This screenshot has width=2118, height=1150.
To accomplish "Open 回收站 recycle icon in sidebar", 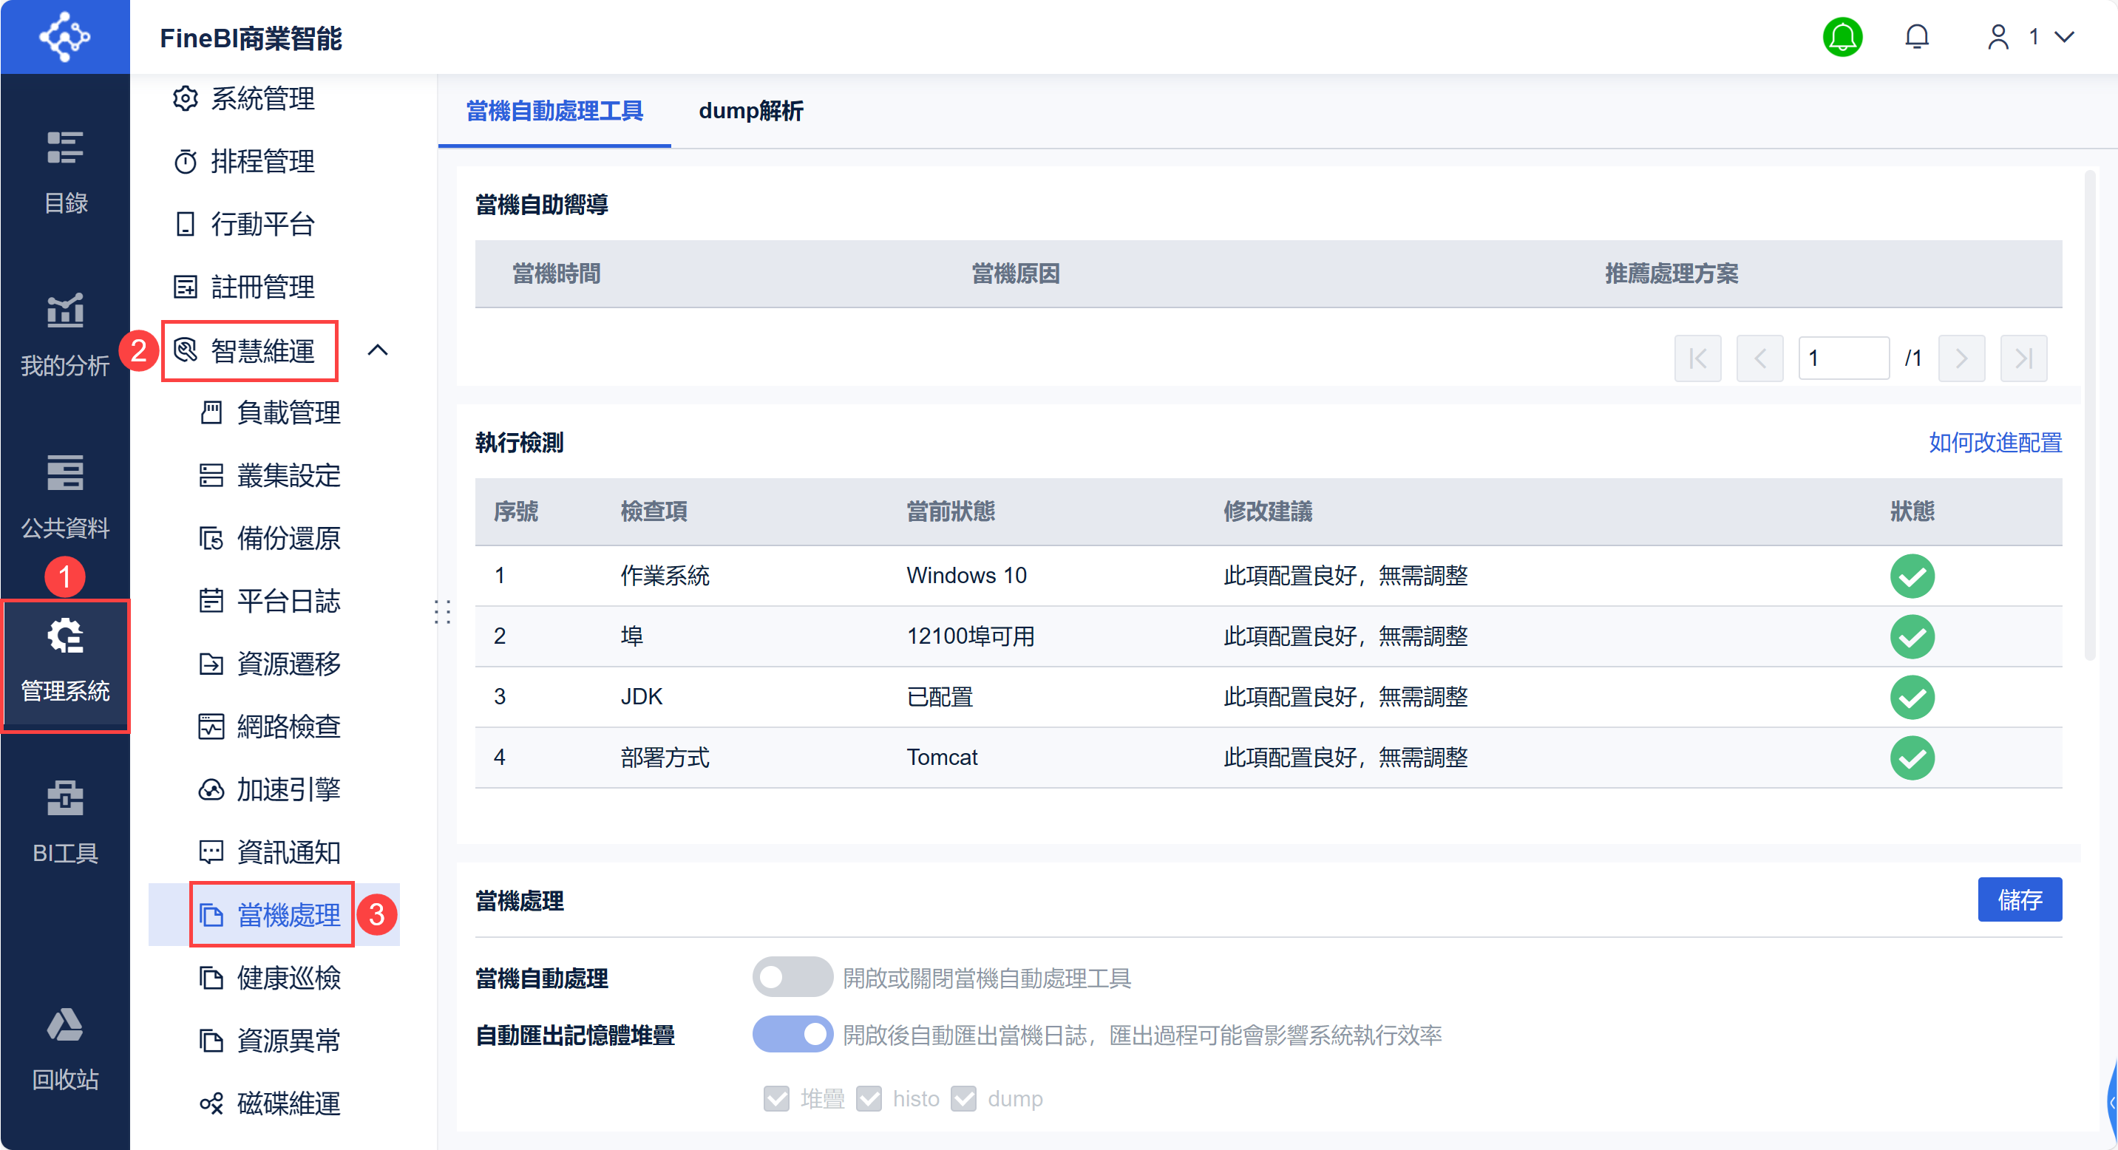I will 64,1024.
